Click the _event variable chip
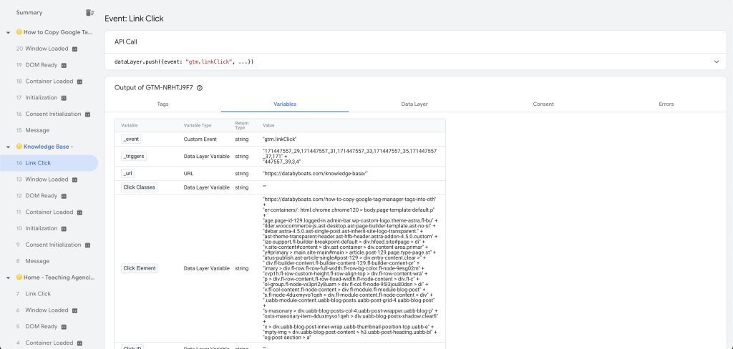Image resolution: width=733 pixels, height=349 pixels. (x=131, y=139)
